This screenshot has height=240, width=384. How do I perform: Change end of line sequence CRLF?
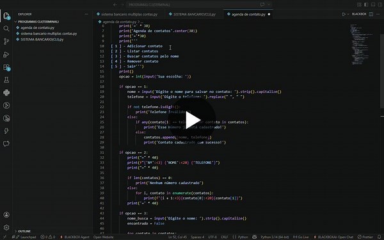tap(225, 237)
